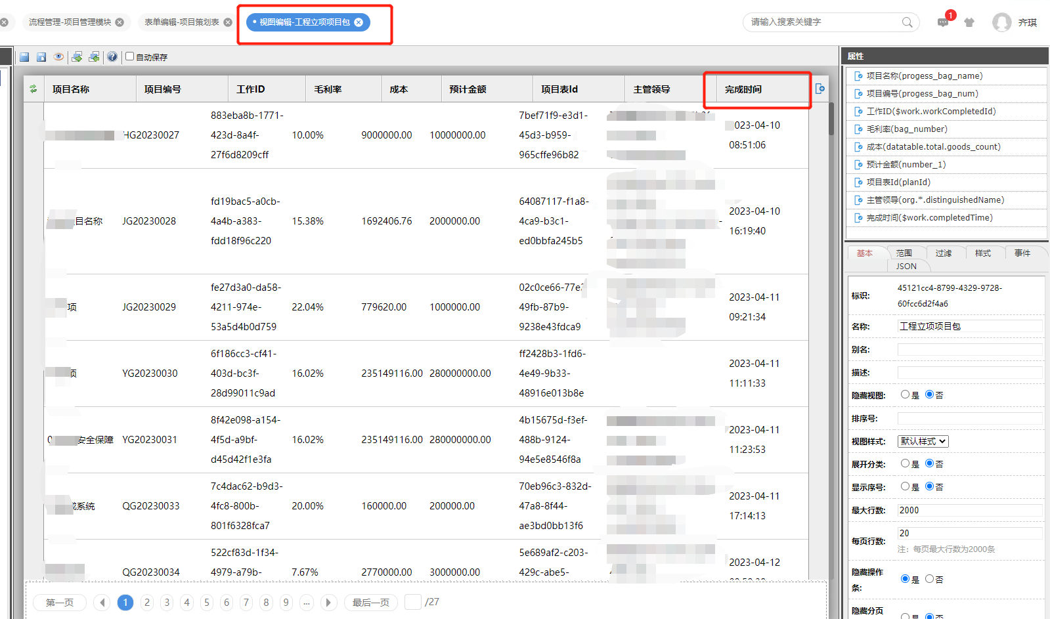Screen dimensions: 1050x619
Task: Go to previous page arrow in pagination
Action: pos(102,603)
